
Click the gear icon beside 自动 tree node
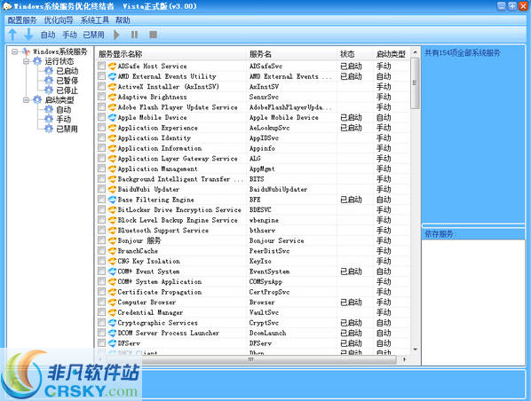coord(49,109)
